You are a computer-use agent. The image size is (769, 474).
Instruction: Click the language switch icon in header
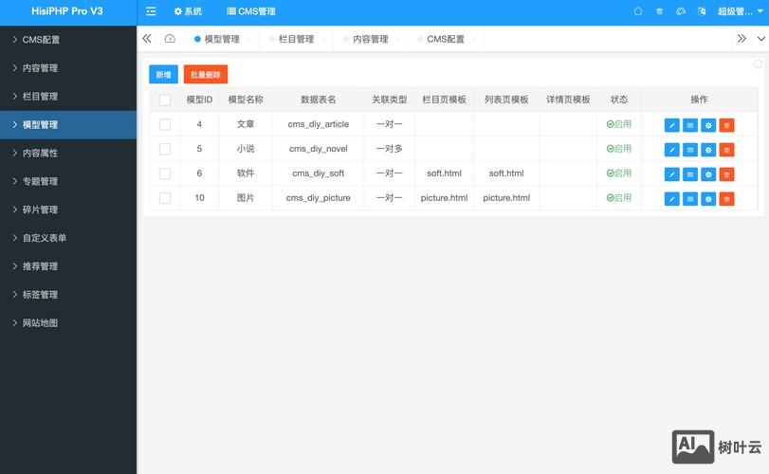[702, 11]
